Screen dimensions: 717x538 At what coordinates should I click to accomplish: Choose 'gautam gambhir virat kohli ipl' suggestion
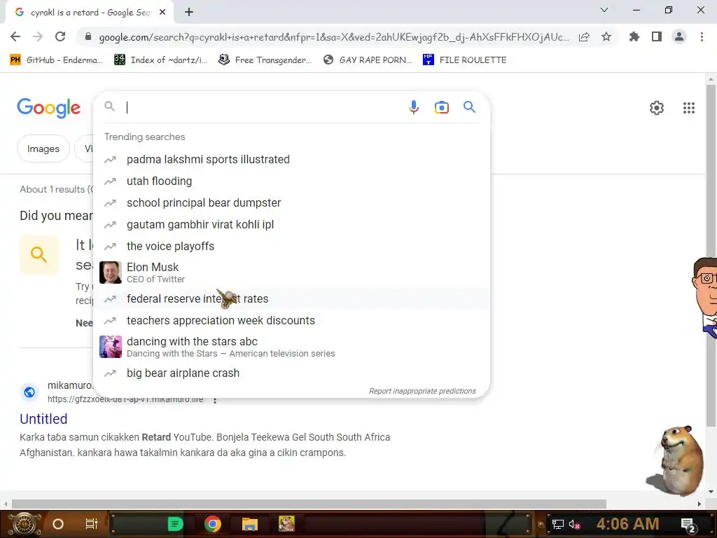tap(291, 225)
